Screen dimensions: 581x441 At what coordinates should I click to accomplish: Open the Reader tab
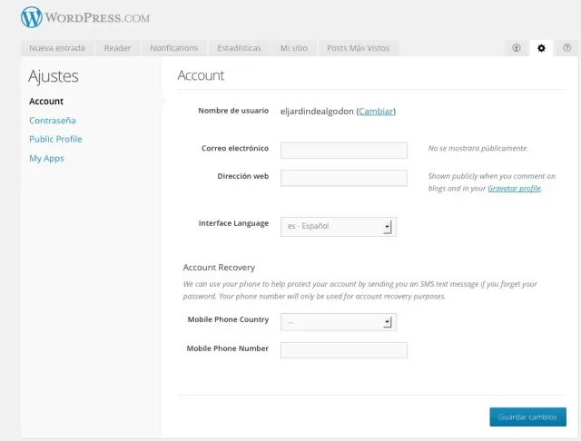point(117,48)
